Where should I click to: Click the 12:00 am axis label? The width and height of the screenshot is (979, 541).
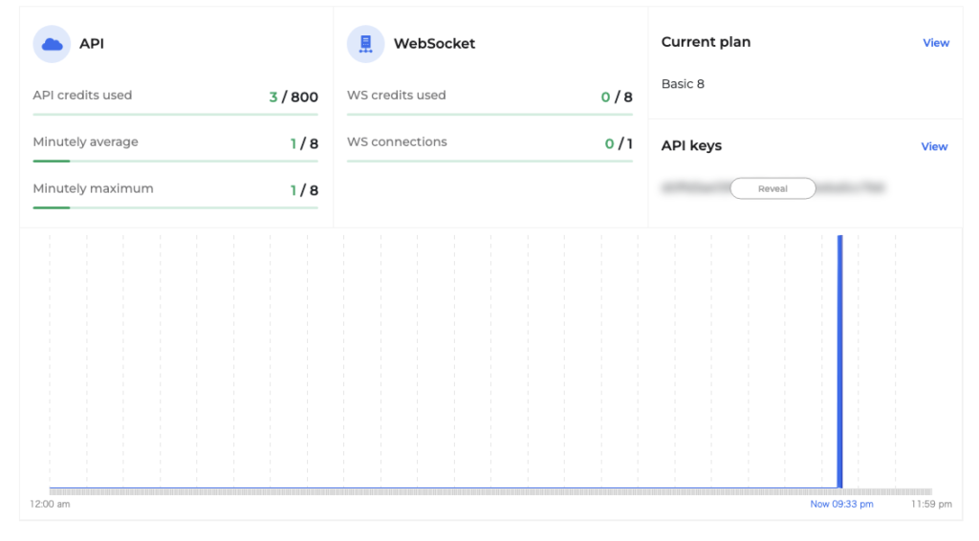click(x=50, y=504)
